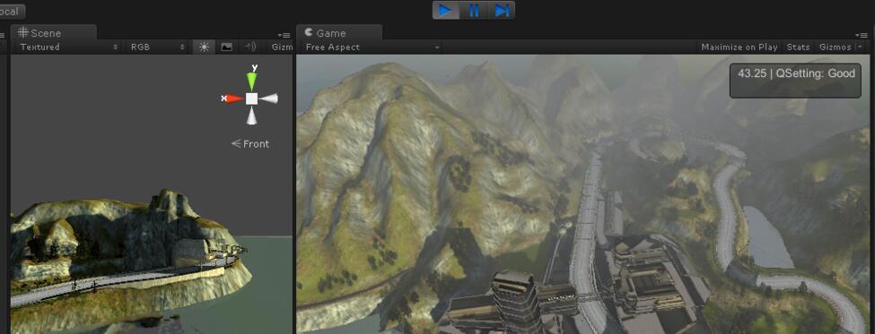Screen dimensions: 875x334
Task: Click the green Y axis gizmo cone
Action: [251, 81]
